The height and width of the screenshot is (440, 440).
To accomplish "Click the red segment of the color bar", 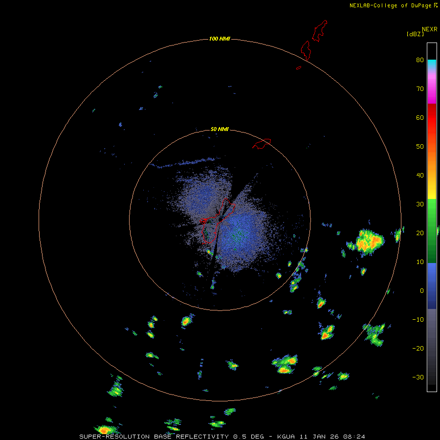I will (x=432, y=118).
